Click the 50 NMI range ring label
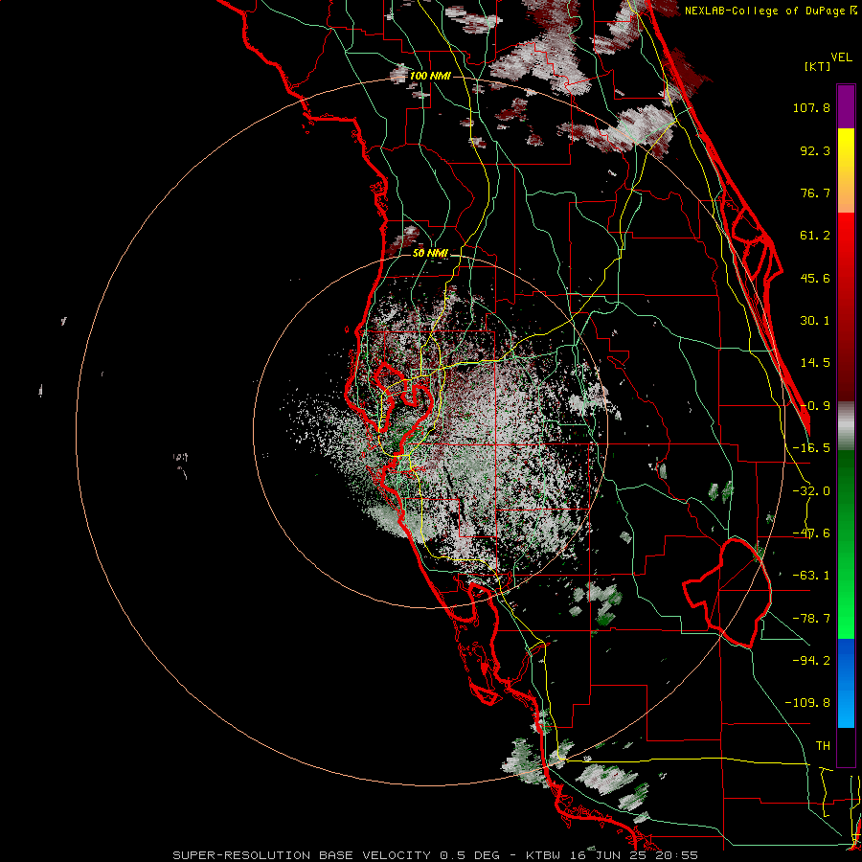 430,253
